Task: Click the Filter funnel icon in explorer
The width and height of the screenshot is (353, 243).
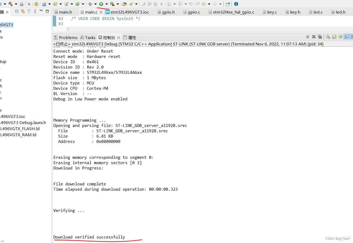Action: point(29,11)
